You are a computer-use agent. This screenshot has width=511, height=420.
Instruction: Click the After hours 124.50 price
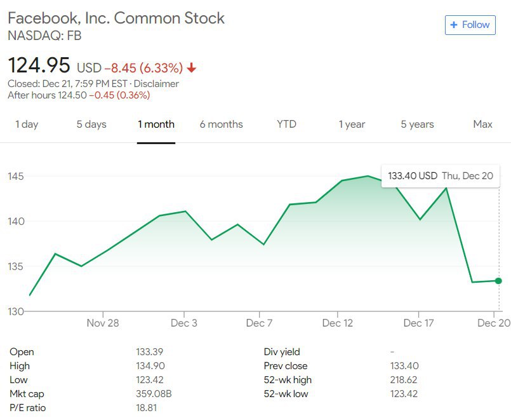coord(77,95)
